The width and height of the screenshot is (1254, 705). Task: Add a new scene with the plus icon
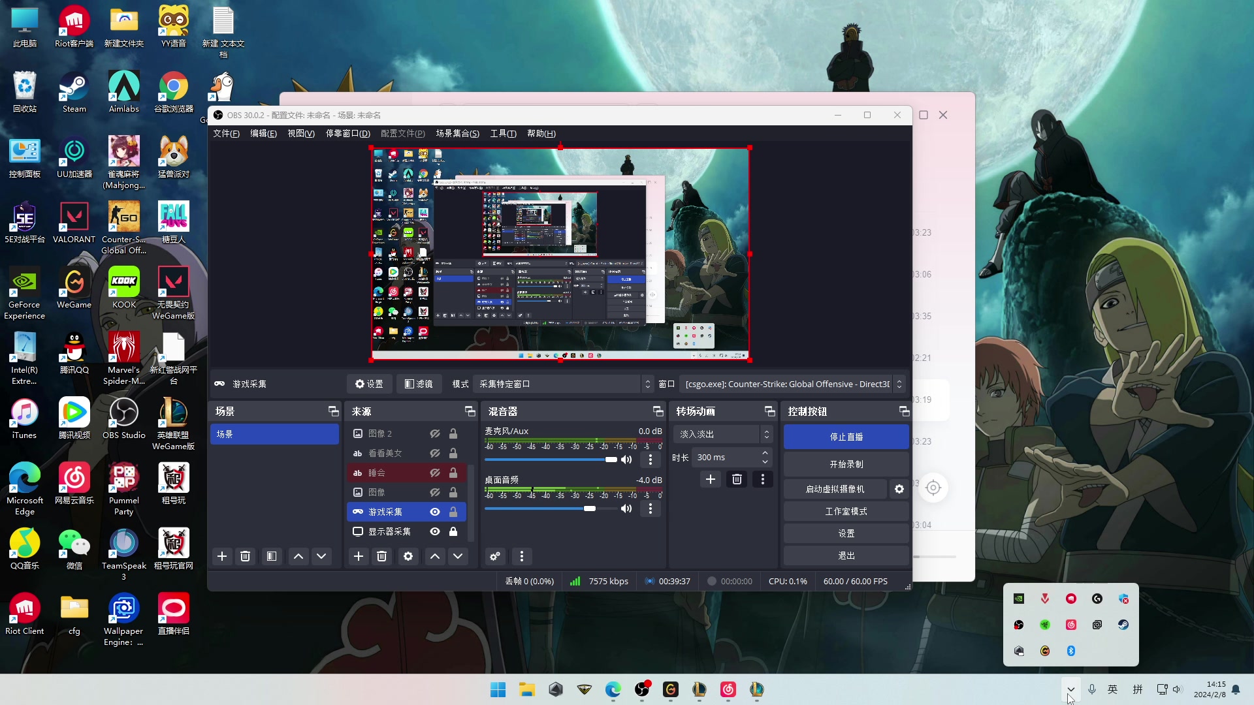pos(222,556)
